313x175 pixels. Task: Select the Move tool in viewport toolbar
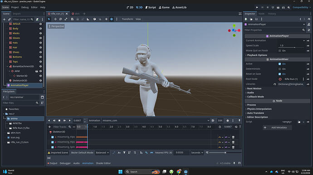tap(55, 19)
